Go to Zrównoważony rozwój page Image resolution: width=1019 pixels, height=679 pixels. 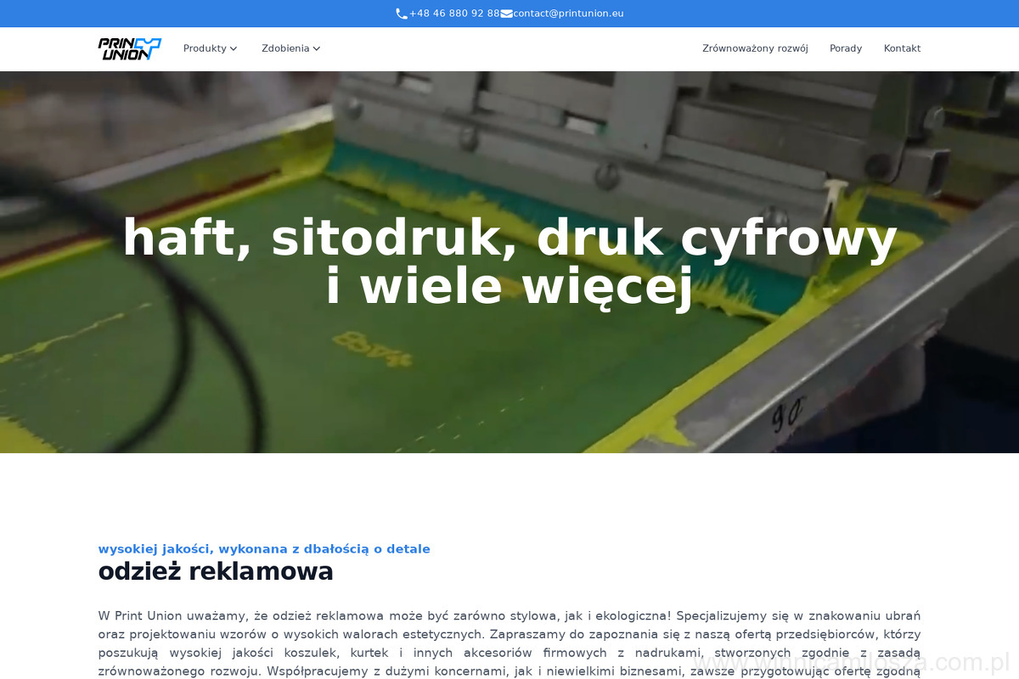point(755,48)
